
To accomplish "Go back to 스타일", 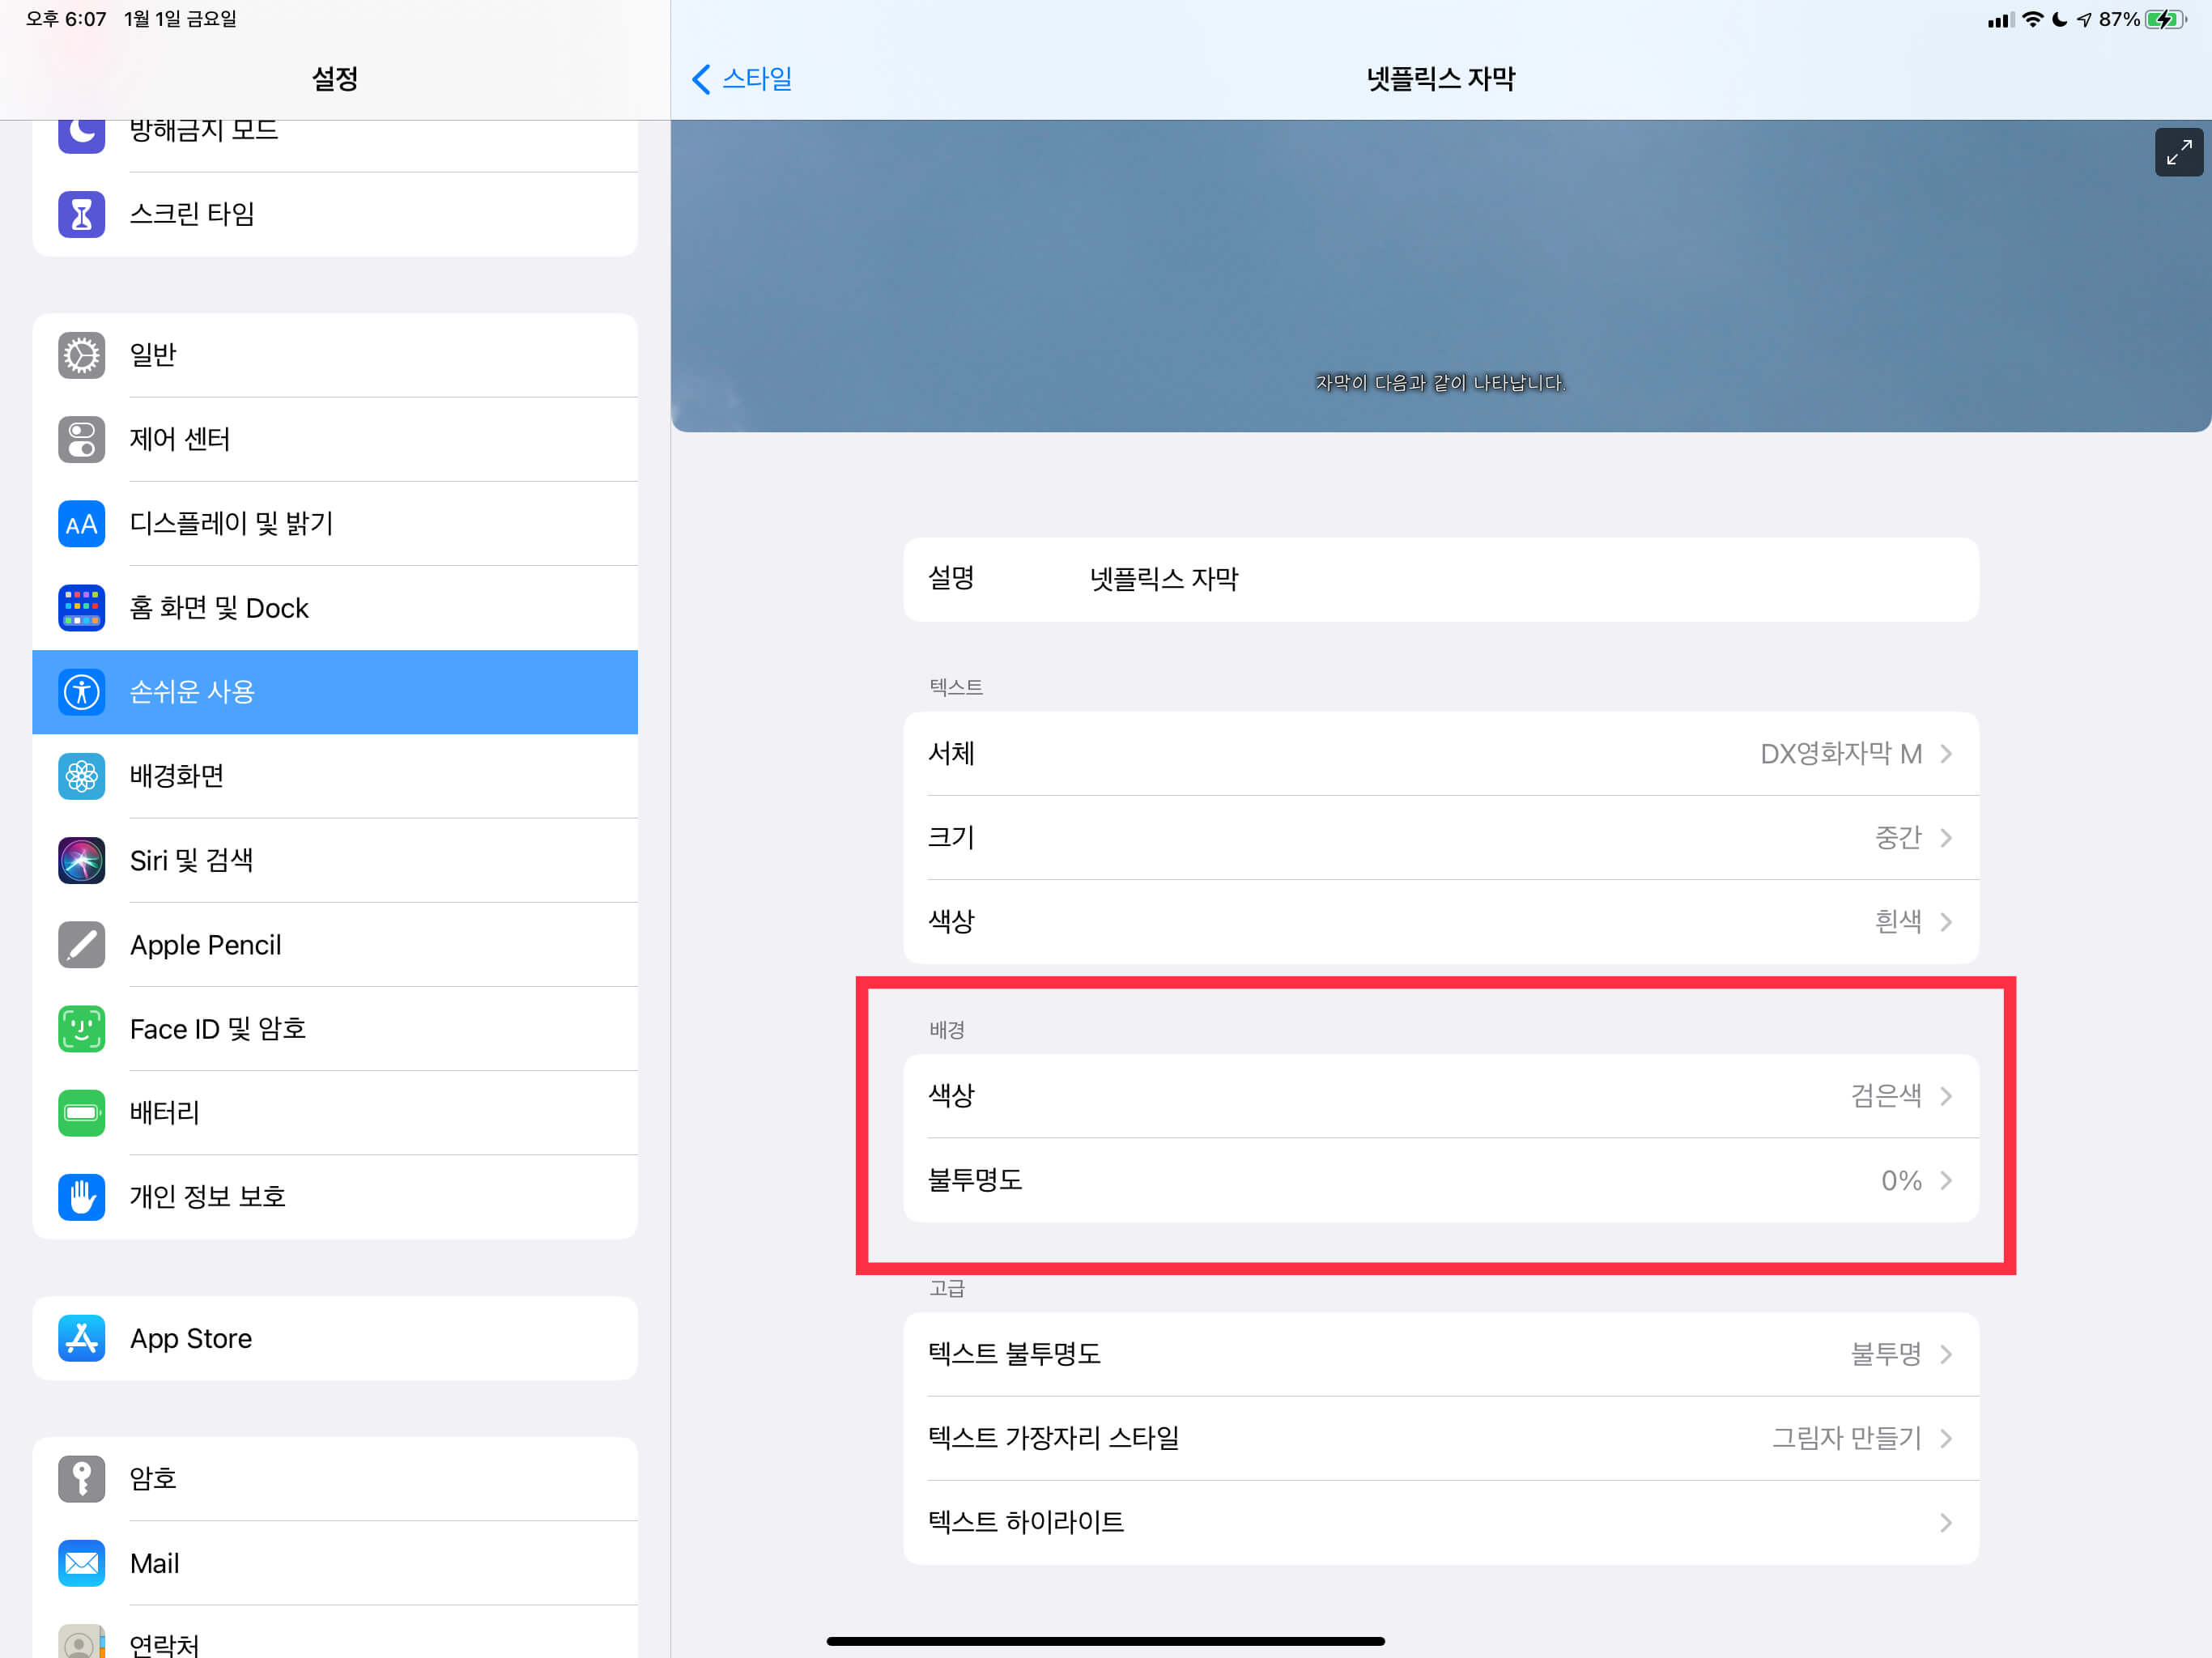I will click(742, 79).
